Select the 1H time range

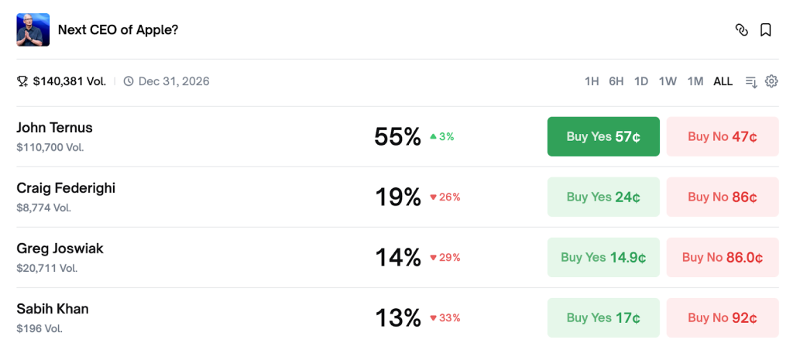(592, 81)
